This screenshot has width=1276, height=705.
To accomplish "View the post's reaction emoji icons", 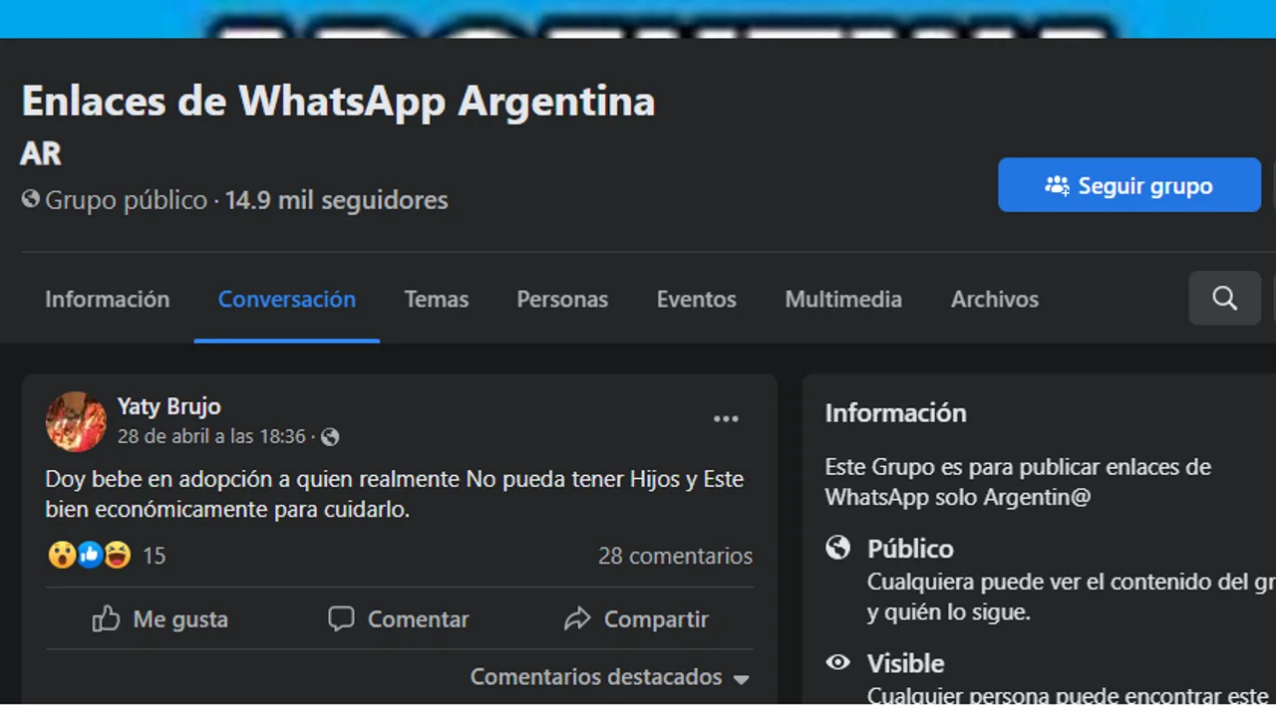I will [90, 555].
